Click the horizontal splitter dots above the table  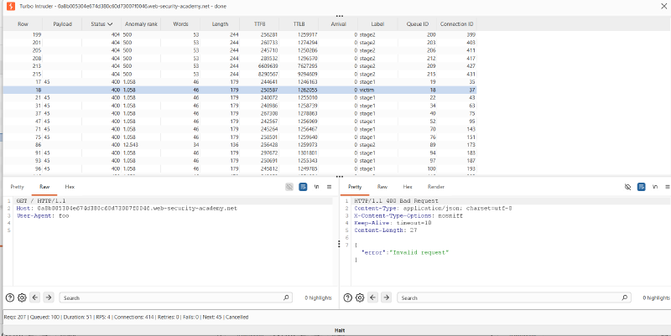[x=340, y=16]
